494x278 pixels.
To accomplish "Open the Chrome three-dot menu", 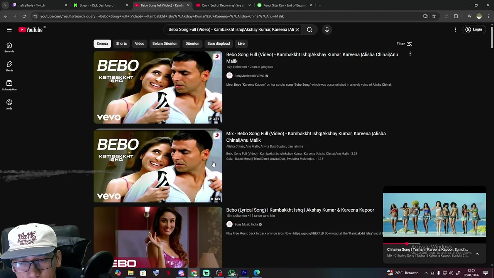I will [488, 16].
